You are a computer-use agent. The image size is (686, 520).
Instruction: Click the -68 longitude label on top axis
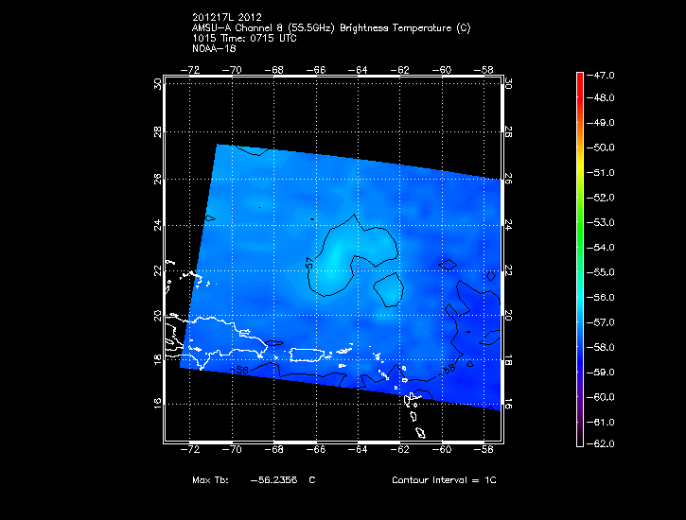[273, 70]
